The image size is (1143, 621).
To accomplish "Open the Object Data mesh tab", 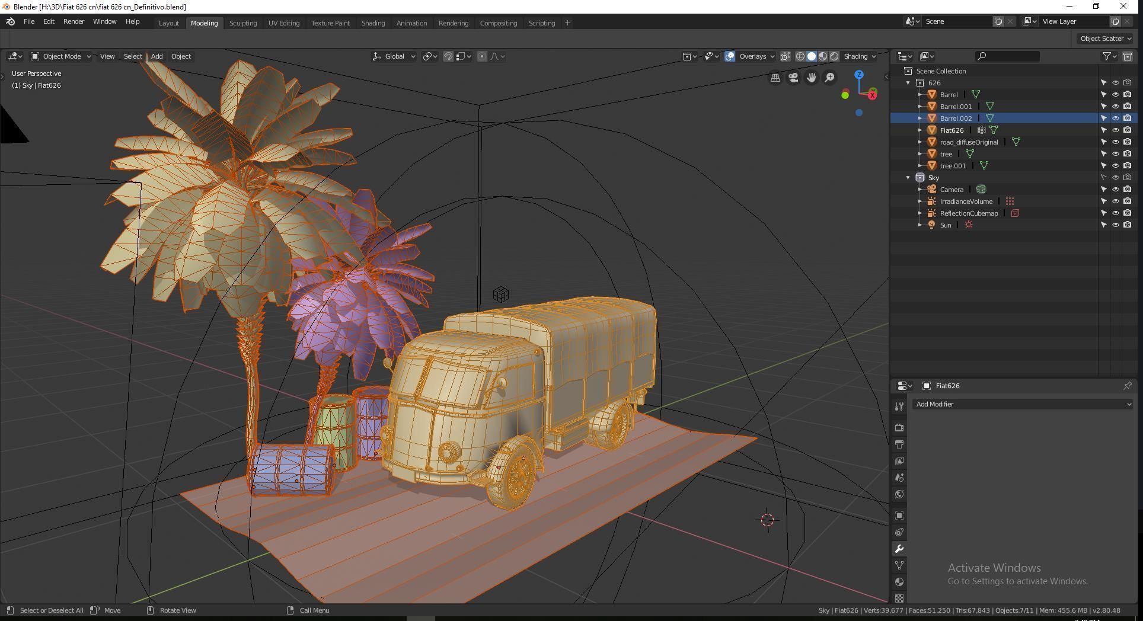I will 899,565.
